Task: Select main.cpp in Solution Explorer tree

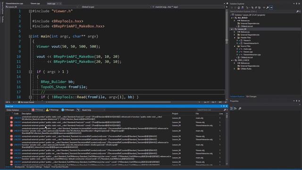Action: 247,49
